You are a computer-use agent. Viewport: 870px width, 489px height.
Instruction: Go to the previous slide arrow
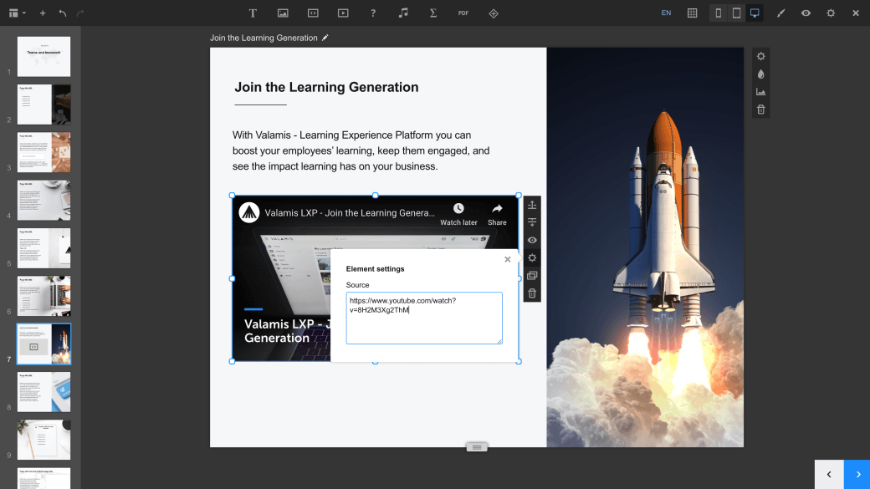pyautogui.click(x=829, y=475)
